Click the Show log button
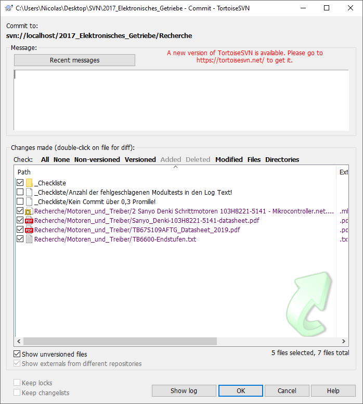This screenshot has height=404, width=363. pos(184,391)
